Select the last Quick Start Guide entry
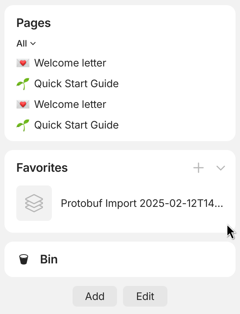The height and width of the screenshot is (314, 240). [76, 125]
